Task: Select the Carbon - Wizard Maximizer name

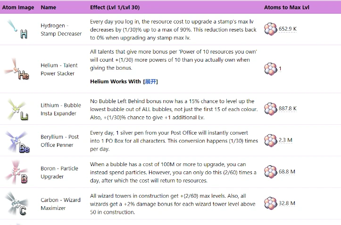Action: click(x=60, y=204)
